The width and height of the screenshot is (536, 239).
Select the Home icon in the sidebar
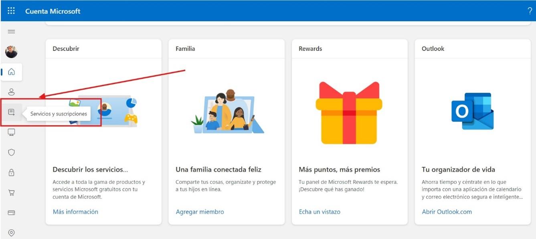pos(11,72)
